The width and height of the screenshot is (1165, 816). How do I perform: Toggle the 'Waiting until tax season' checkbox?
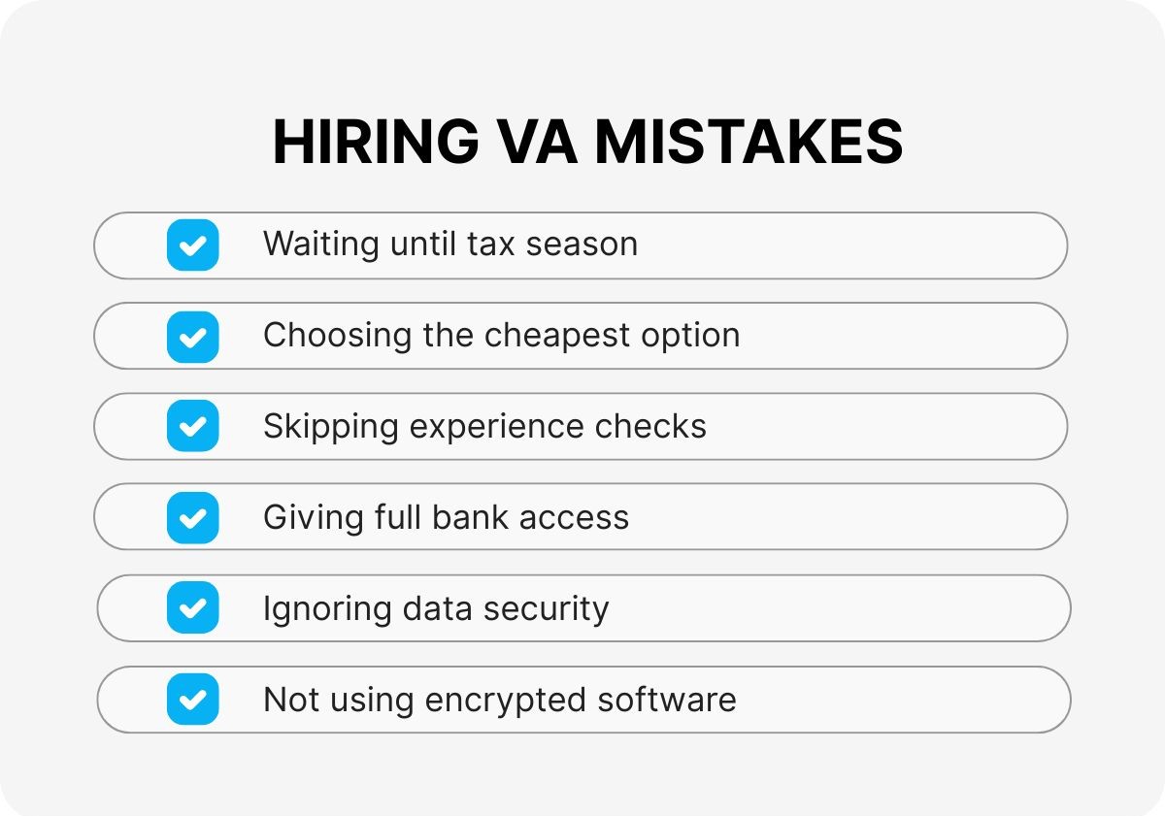[x=192, y=245]
